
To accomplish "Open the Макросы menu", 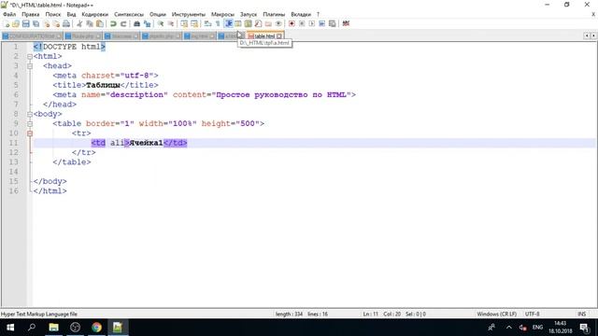I will (222, 14).
